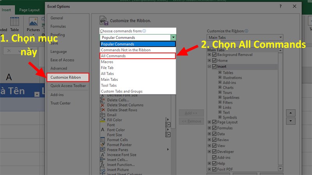Click the Increase Font Size icon

(x=103, y=154)
